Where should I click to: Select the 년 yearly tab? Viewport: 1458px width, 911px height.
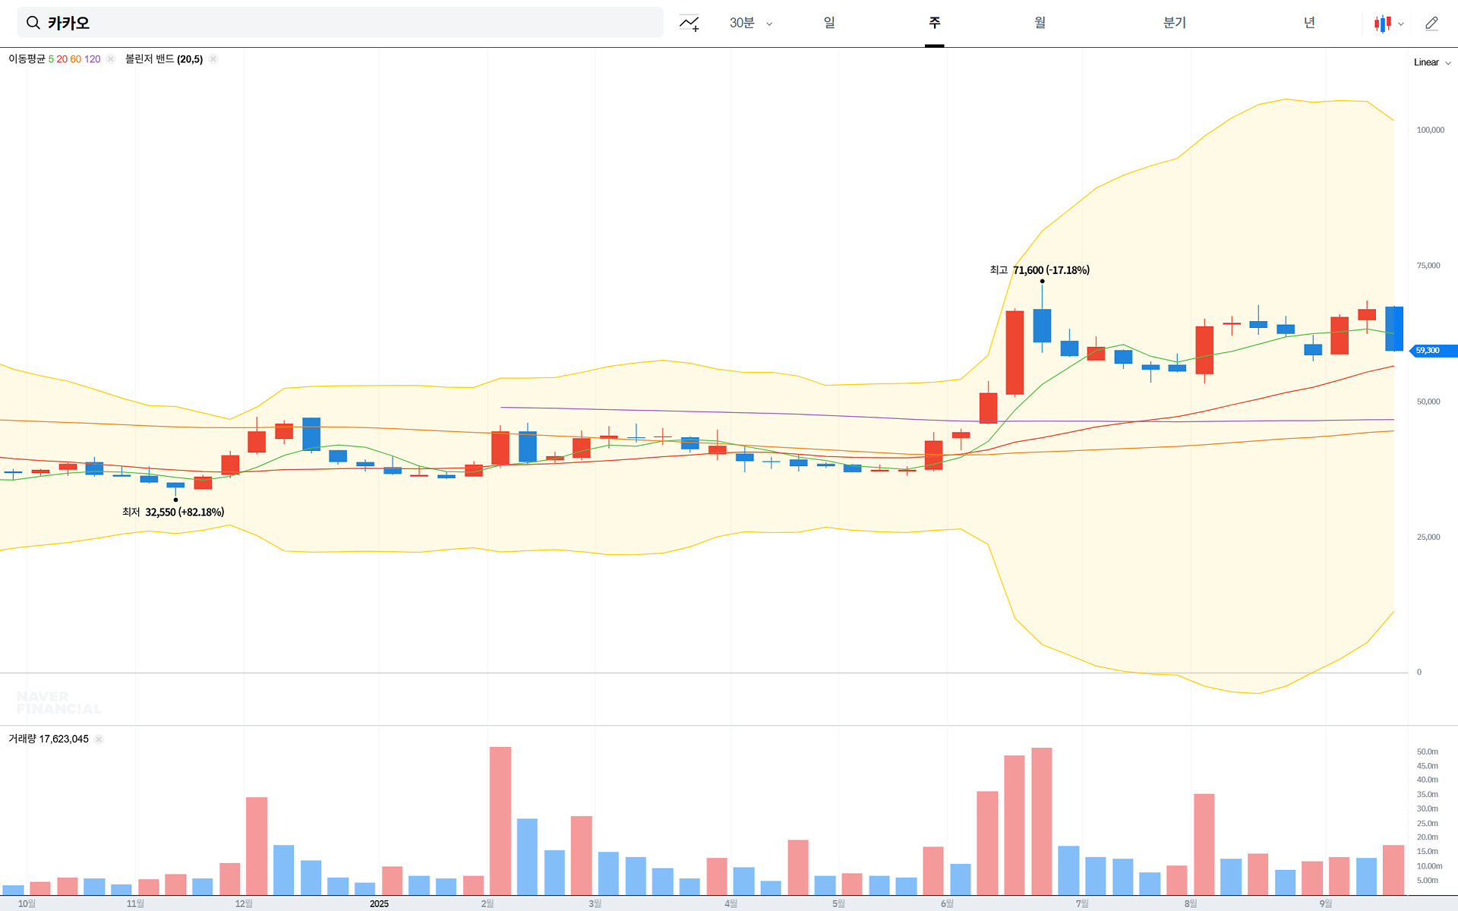(1309, 23)
